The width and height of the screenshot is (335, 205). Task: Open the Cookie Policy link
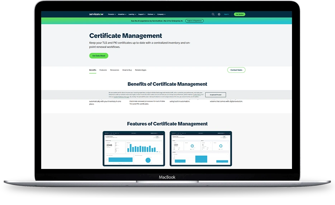click(197, 95)
